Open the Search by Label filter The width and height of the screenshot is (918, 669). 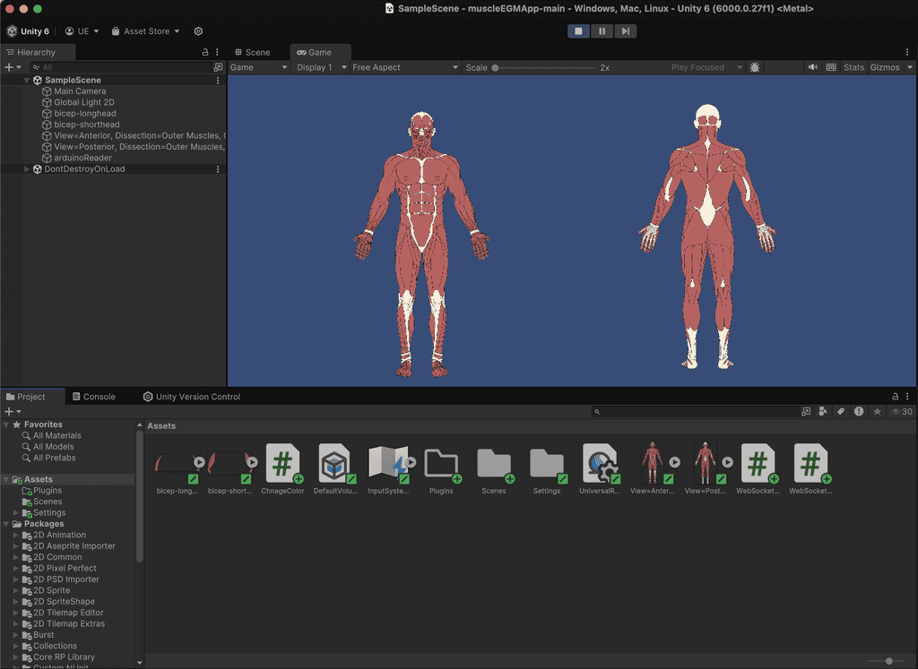pyautogui.click(x=841, y=412)
